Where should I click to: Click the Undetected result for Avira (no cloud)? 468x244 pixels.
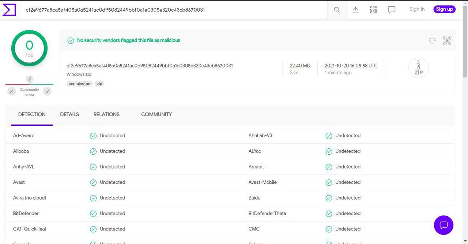pos(113,198)
